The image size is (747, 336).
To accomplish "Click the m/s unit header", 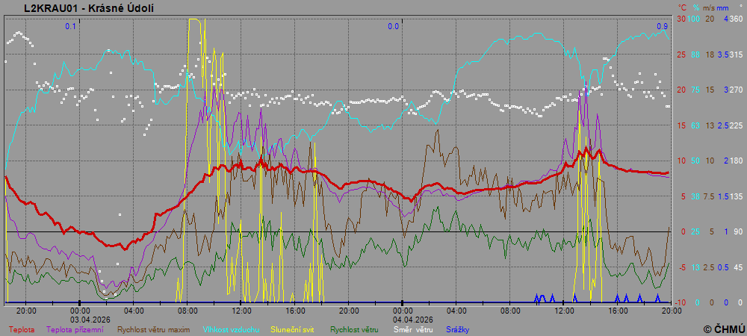I will 710,7.
